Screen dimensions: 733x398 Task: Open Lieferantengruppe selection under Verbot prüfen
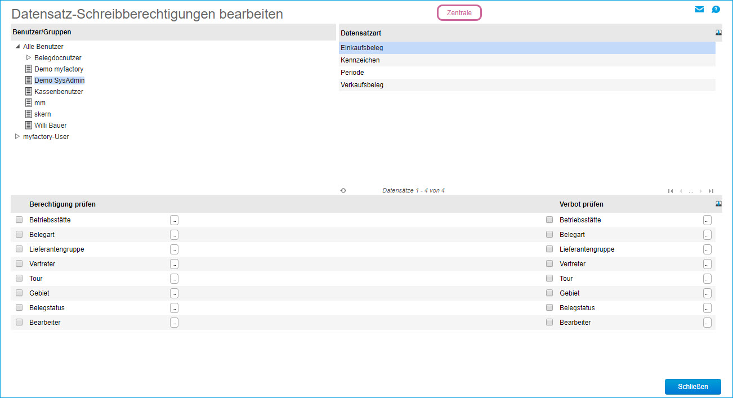707,249
